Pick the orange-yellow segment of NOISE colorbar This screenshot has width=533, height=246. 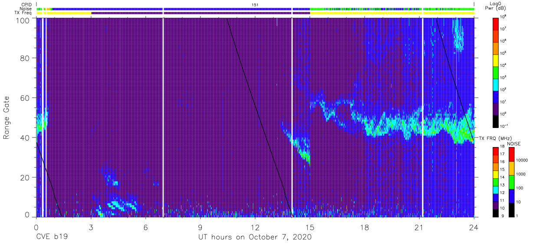[x=511, y=168]
